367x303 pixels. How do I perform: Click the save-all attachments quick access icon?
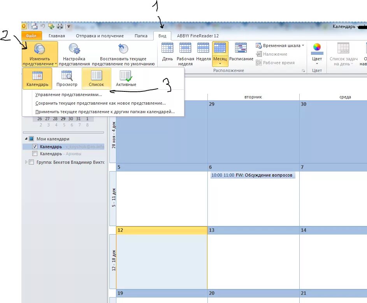point(34,26)
